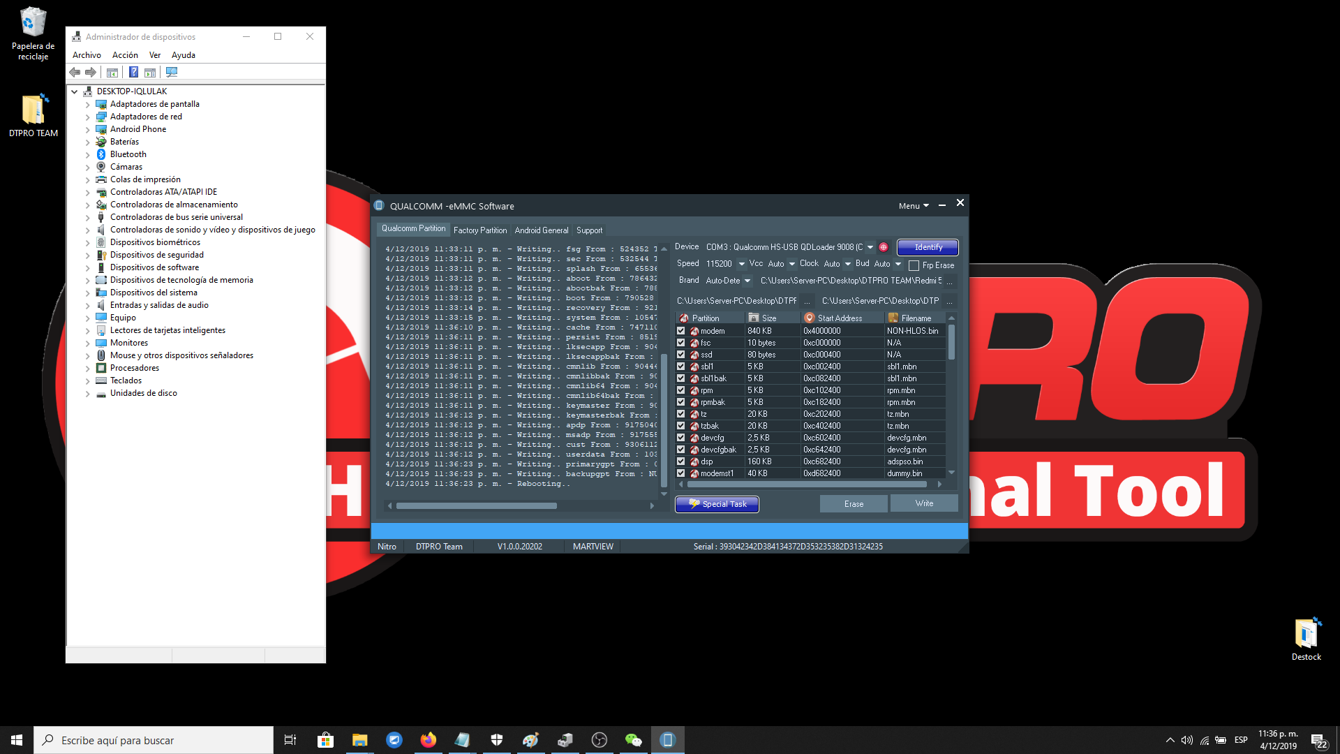Launch Firefox from the taskbar
The height and width of the screenshot is (754, 1340).
428,740
